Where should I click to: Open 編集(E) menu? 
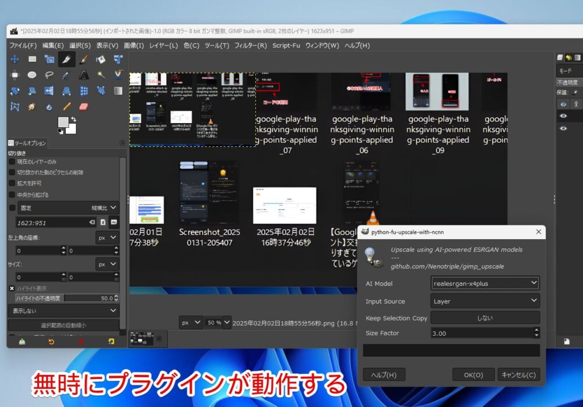coord(53,45)
